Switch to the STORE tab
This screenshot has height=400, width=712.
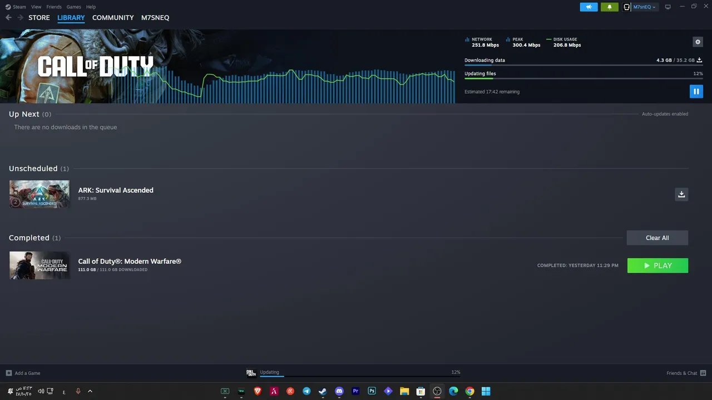pyautogui.click(x=39, y=18)
